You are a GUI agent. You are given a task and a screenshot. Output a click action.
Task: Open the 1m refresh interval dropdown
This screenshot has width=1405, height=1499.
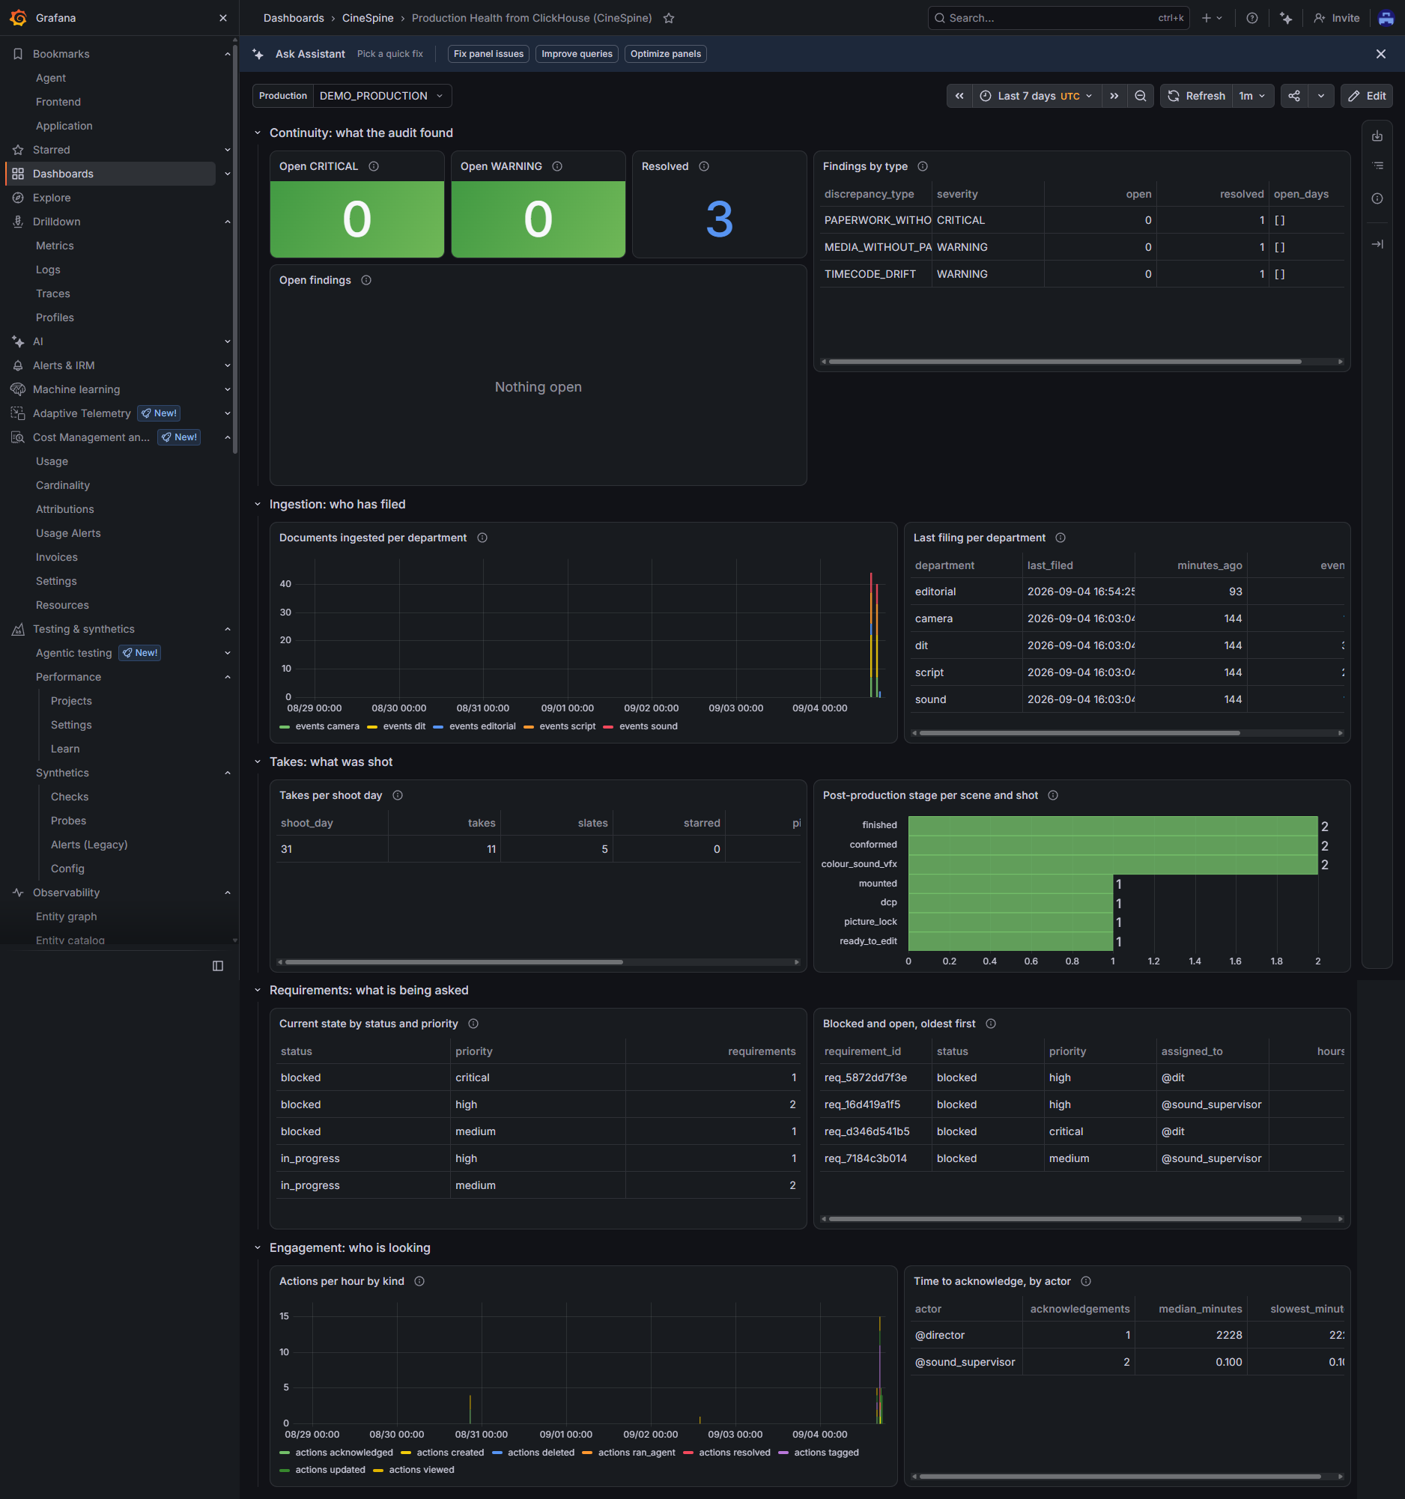(x=1253, y=96)
